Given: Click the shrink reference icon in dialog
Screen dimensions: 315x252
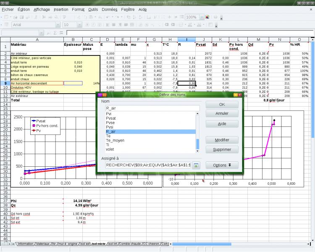Looking at the screenshot, I should (196, 165).
